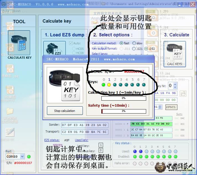Click the Transport hex input field

(x=85, y=132)
